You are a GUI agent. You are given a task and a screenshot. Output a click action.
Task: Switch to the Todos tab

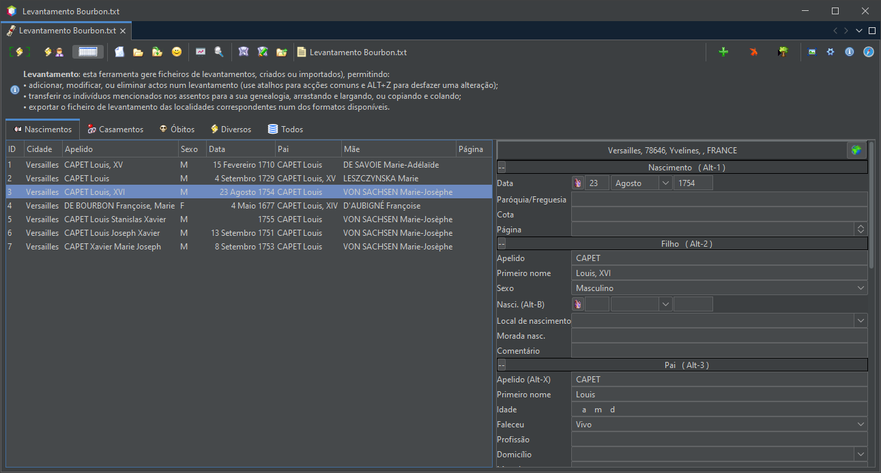pos(285,129)
